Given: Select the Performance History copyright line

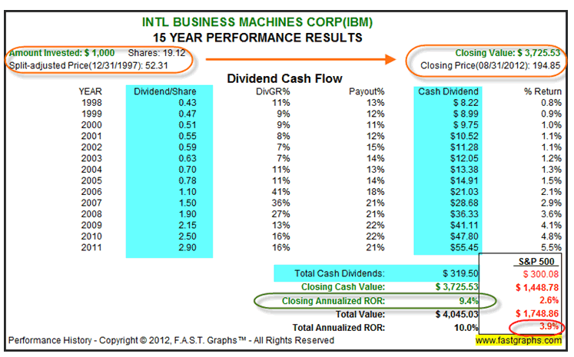Looking at the screenshot, I should tap(171, 341).
